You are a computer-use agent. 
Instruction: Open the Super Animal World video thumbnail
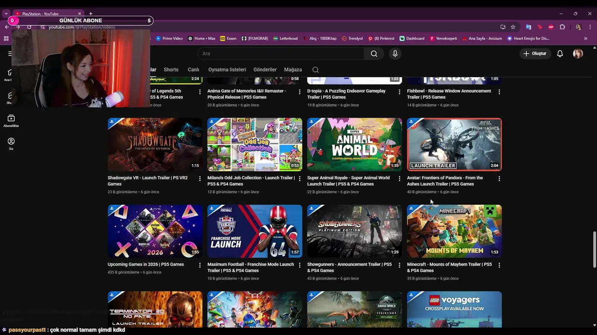point(354,144)
